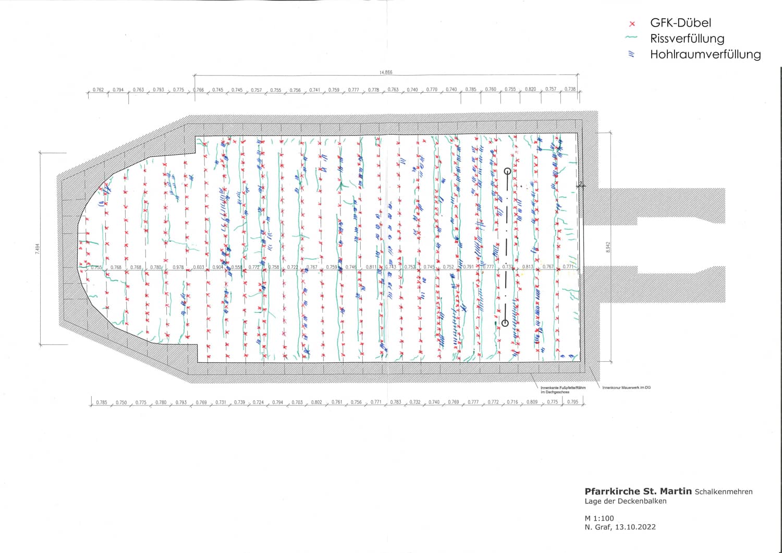Click the dimension value '0.741'

pos(314,90)
